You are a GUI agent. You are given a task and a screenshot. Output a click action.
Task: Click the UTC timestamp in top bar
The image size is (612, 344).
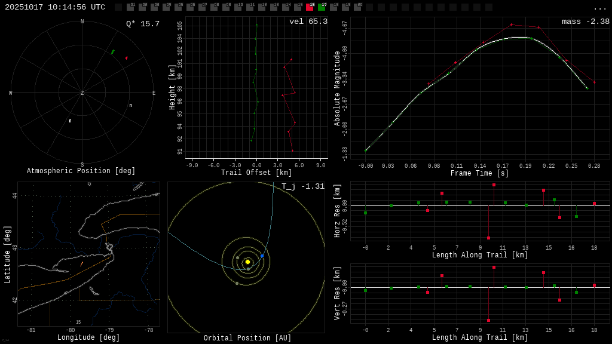55,7
